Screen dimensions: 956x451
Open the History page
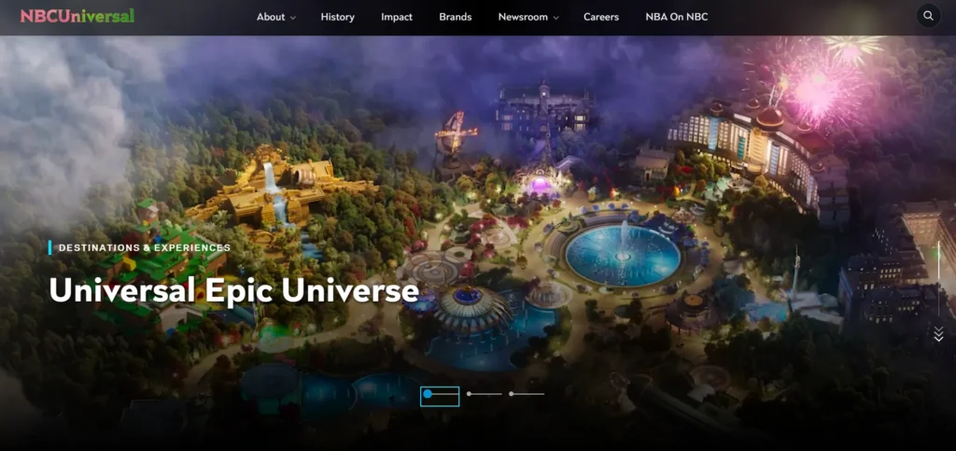tap(338, 17)
